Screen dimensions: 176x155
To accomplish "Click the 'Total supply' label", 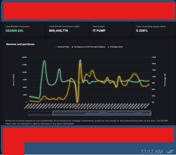I will pos(99,26).
